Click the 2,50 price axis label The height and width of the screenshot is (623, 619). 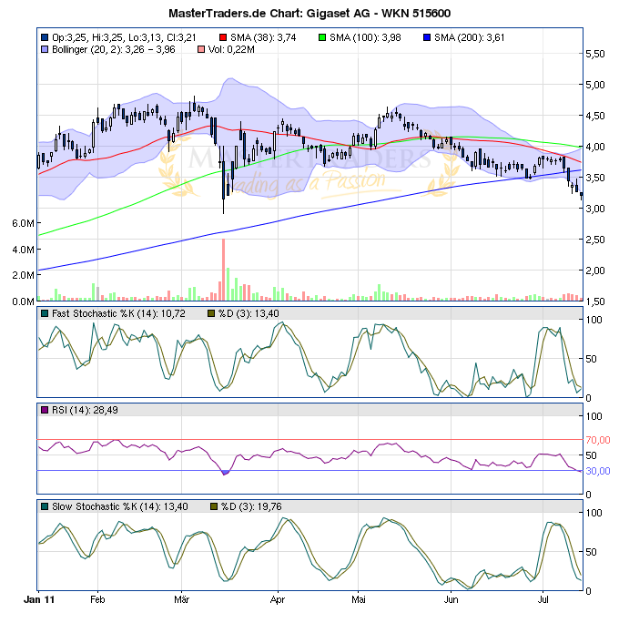coord(595,240)
